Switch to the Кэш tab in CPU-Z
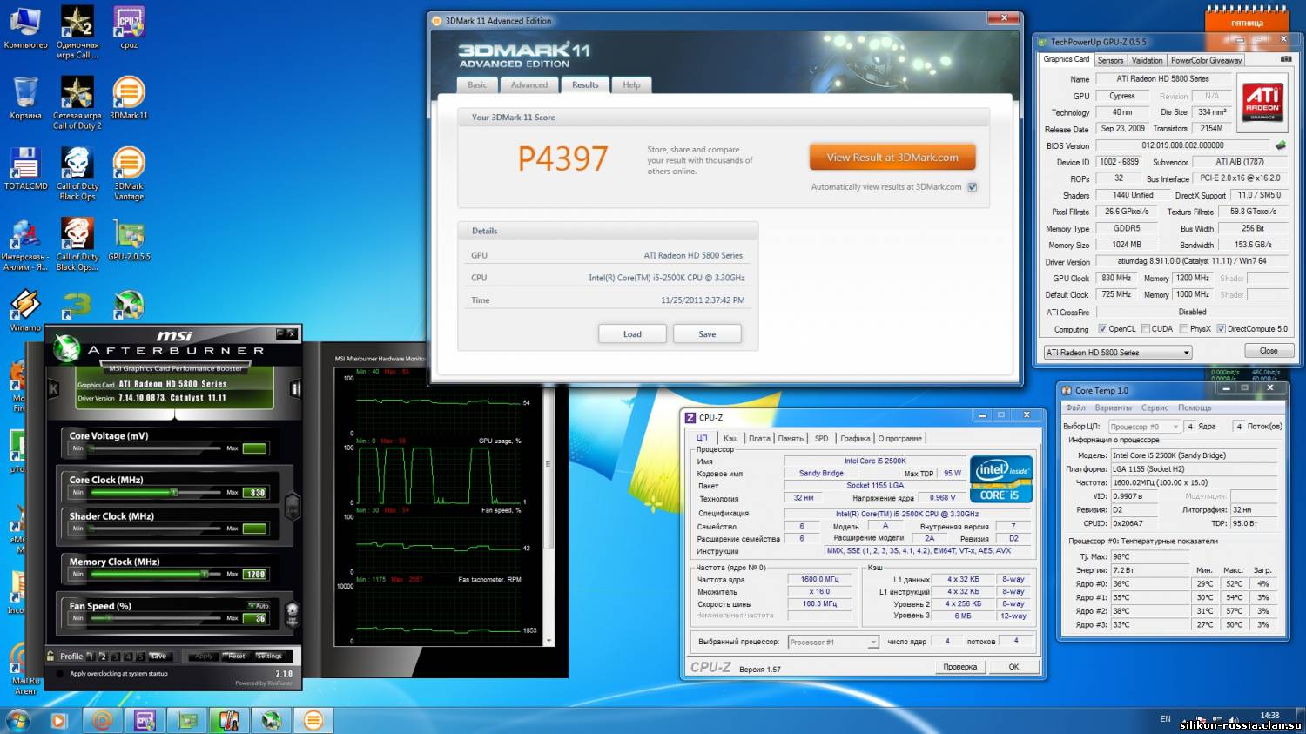Screen dimensions: 1306x734 pos(730,438)
